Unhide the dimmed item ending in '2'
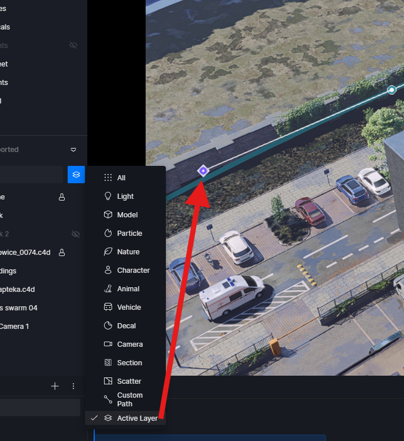The height and width of the screenshot is (441, 404). click(x=75, y=234)
